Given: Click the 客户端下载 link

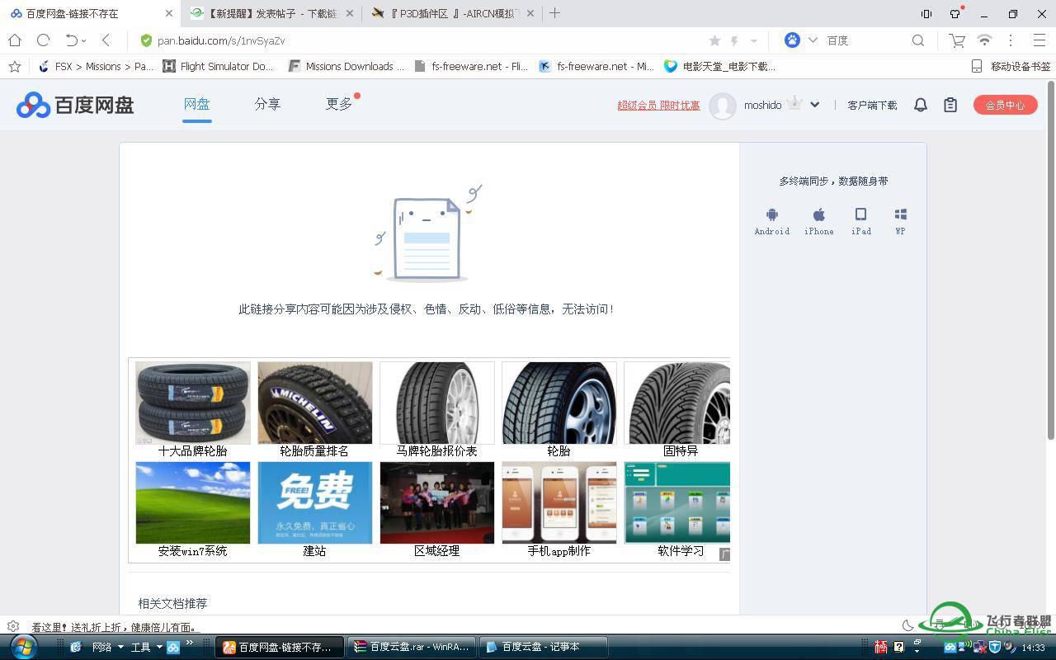Looking at the screenshot, I should tap(872, 105).
